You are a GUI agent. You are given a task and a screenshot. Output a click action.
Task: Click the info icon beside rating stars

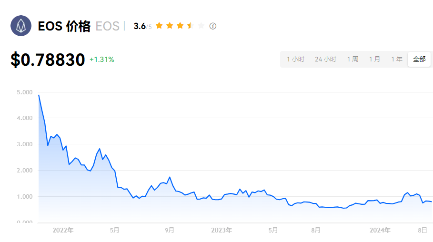[213, 26]
